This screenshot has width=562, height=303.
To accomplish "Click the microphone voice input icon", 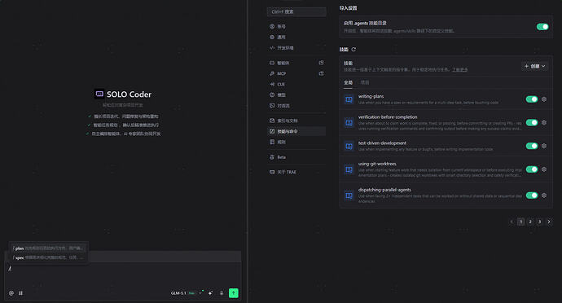I will coord(222,293).
